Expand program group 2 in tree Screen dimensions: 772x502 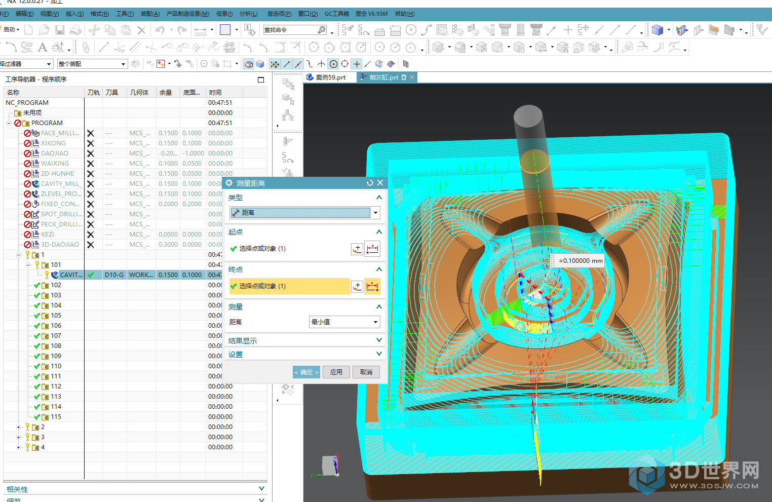pyautogui.click(x=19, y=427)
